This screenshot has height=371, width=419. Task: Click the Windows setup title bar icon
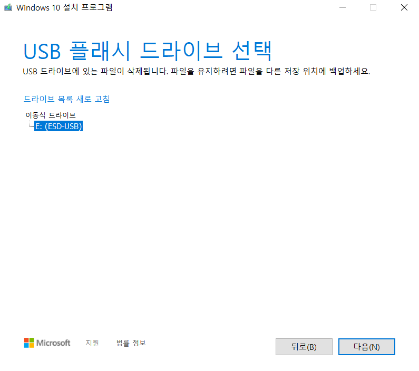pyautogui.click(x=8, y=7)
